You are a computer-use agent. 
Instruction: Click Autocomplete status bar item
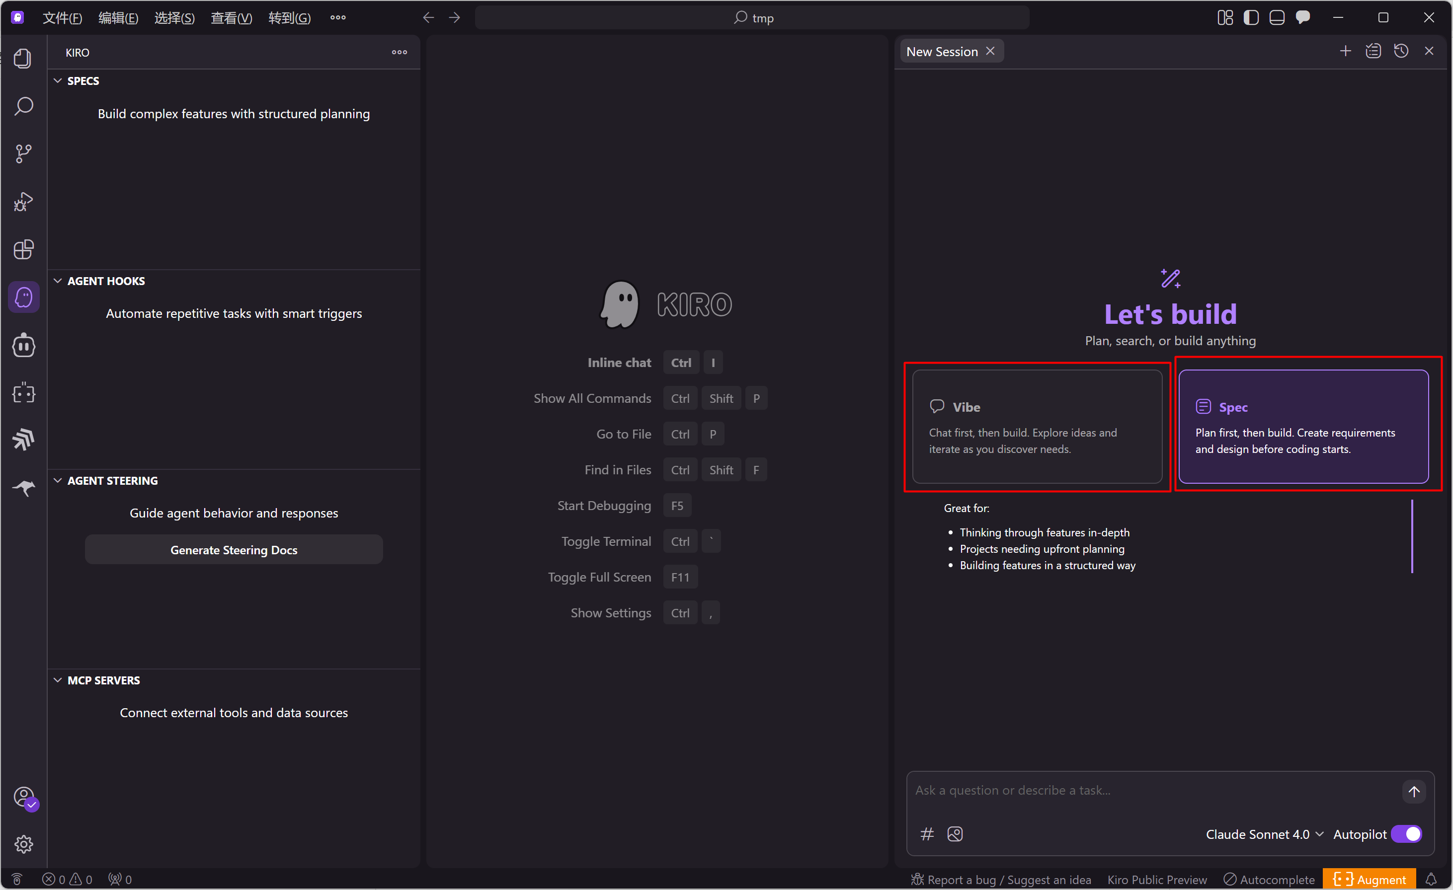coord(1269,880)
